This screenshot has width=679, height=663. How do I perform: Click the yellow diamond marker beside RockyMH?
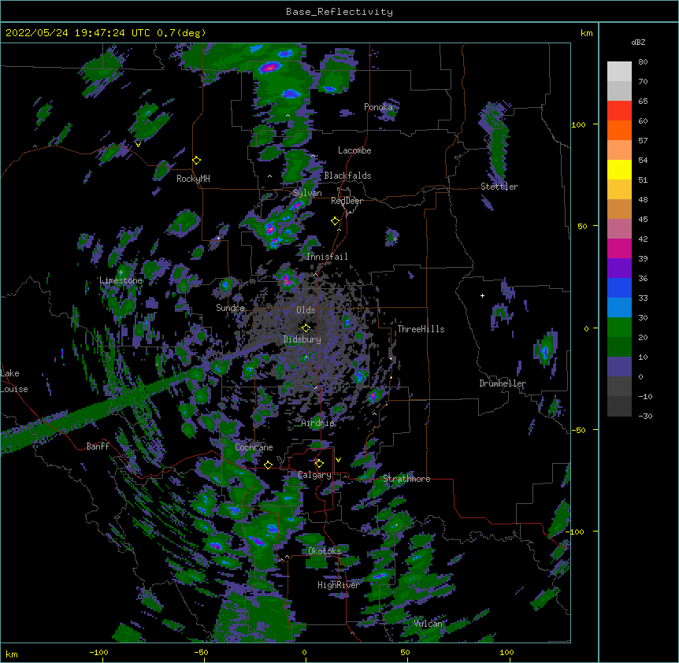[x=197, y=161]
